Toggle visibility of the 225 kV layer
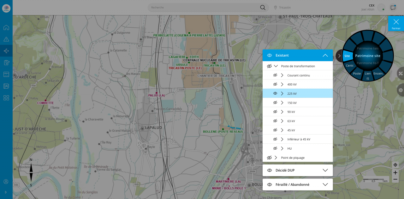The width and height of the screenshot is (404, 199). tap(275, 93)
